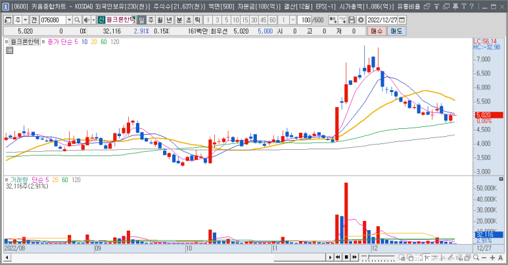Zoom out chart with the minus icon
This screenshot has width=508, height=265.
click(x=484, y=258)
